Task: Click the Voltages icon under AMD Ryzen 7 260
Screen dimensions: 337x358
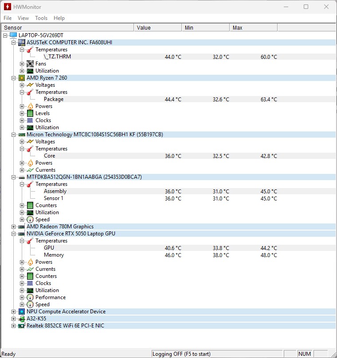Action: pyautogui.click(x=30, y=85)
